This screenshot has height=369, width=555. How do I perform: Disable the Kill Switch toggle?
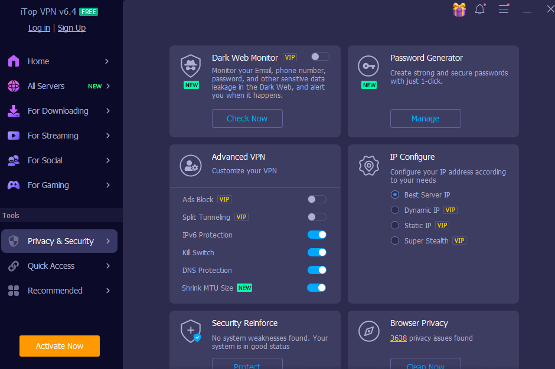click(317, 252)
